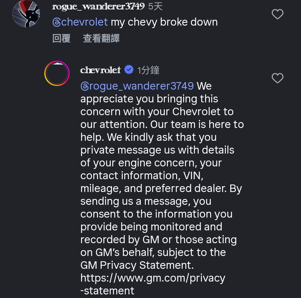
Task: Click the Threads icon before the chevrolet mention
Action: (57, 22)
